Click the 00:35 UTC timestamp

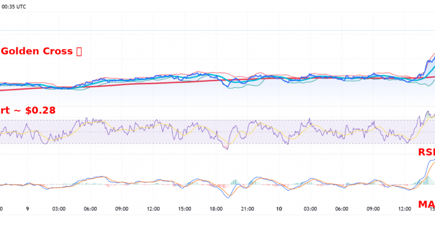tap(13, 7)
